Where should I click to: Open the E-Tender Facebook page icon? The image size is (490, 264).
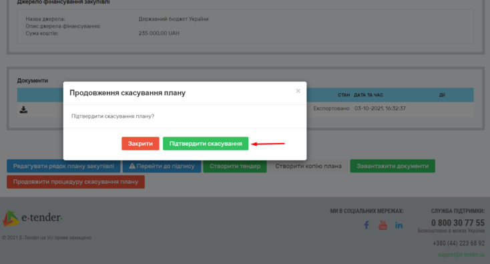(x=366, y=225)
